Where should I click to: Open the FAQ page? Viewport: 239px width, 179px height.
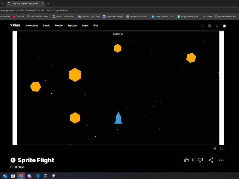click(x=96, y=26)
